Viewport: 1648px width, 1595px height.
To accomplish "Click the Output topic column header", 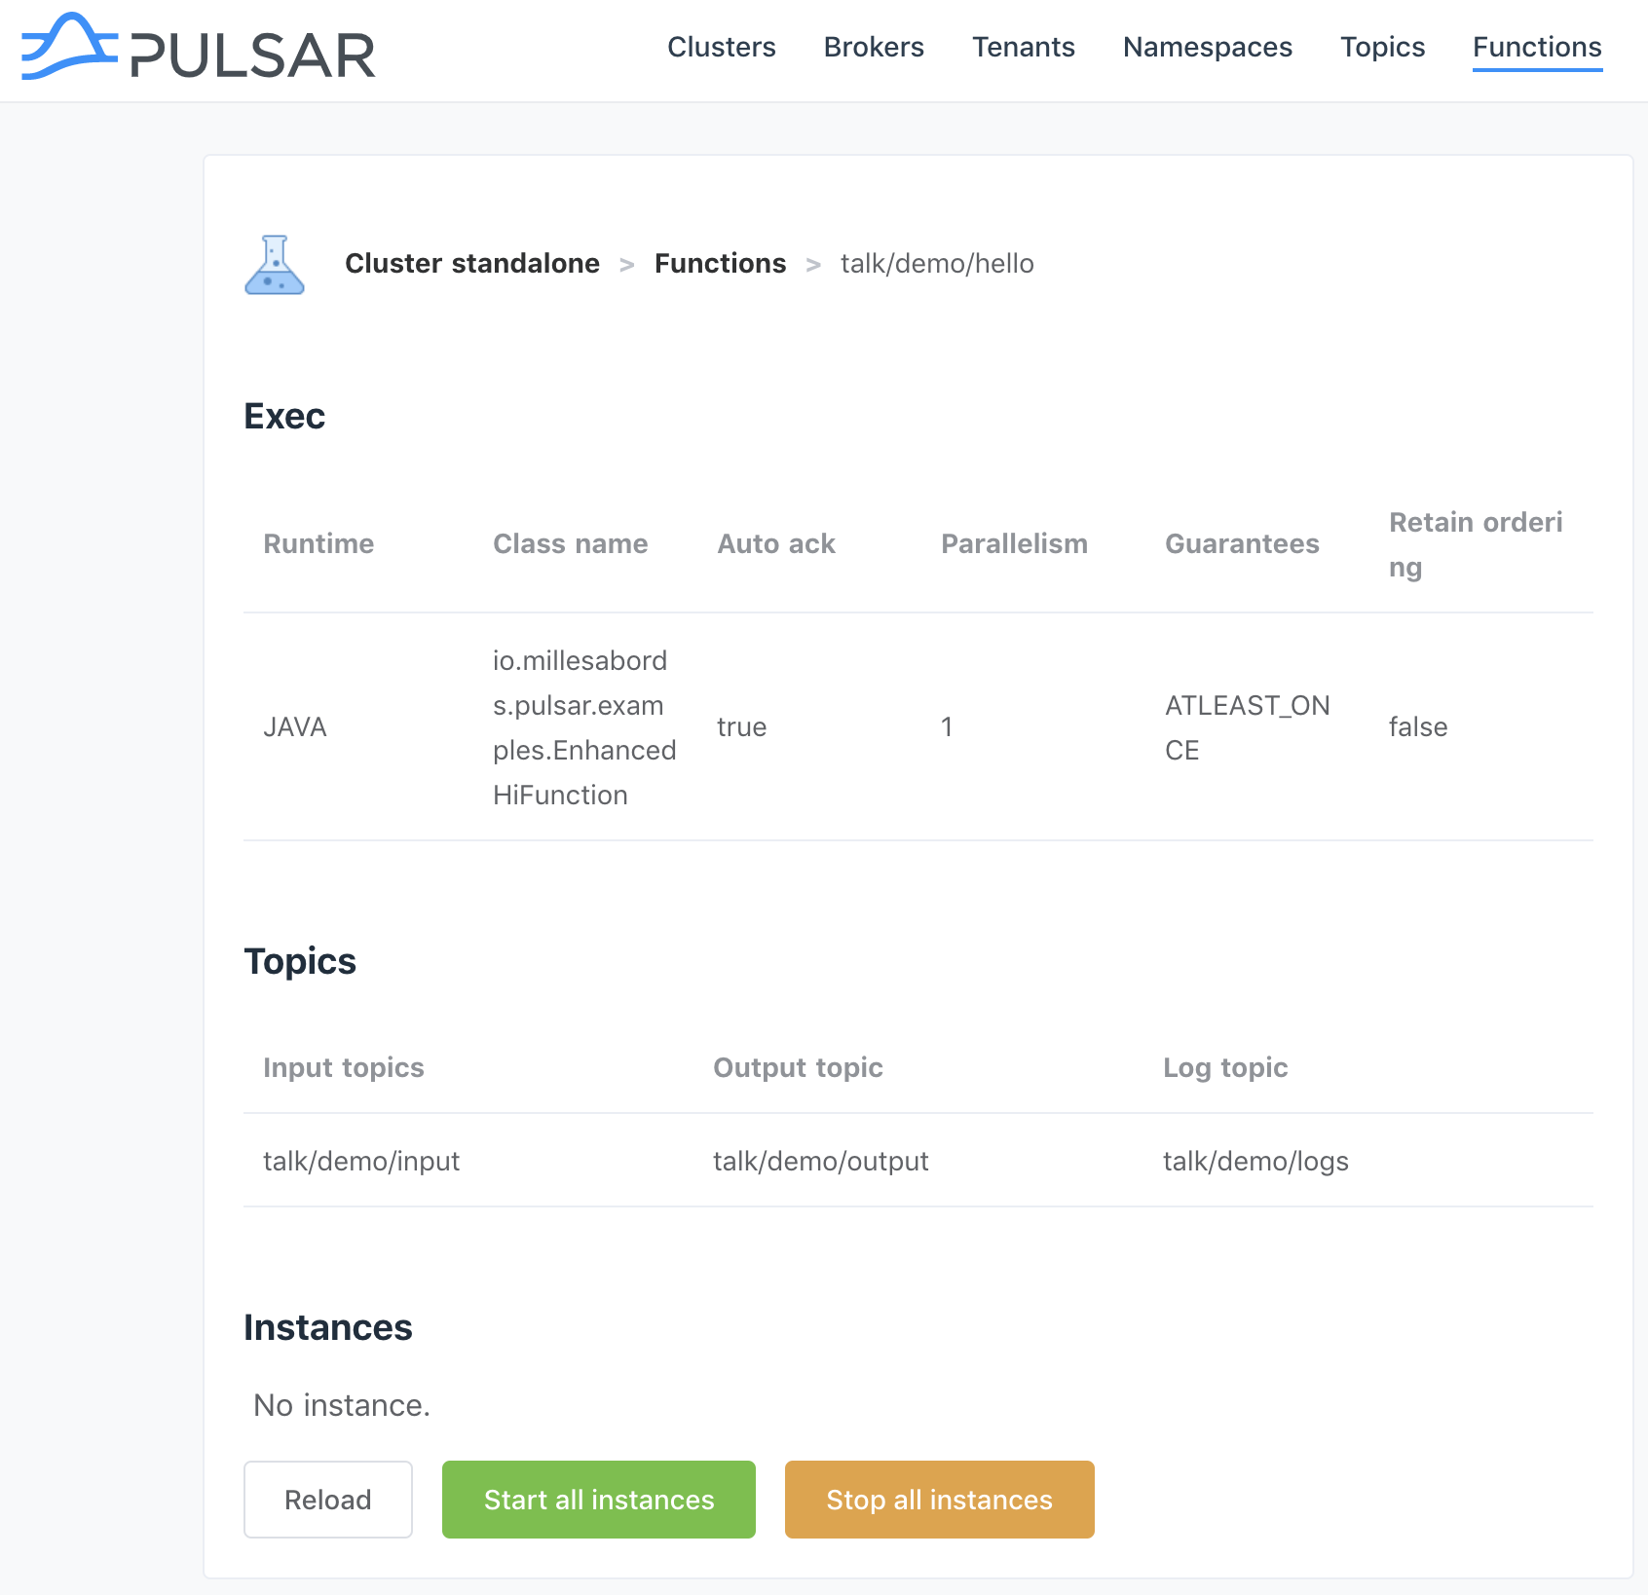I will pyautogui.click(x=798, y=1067).
